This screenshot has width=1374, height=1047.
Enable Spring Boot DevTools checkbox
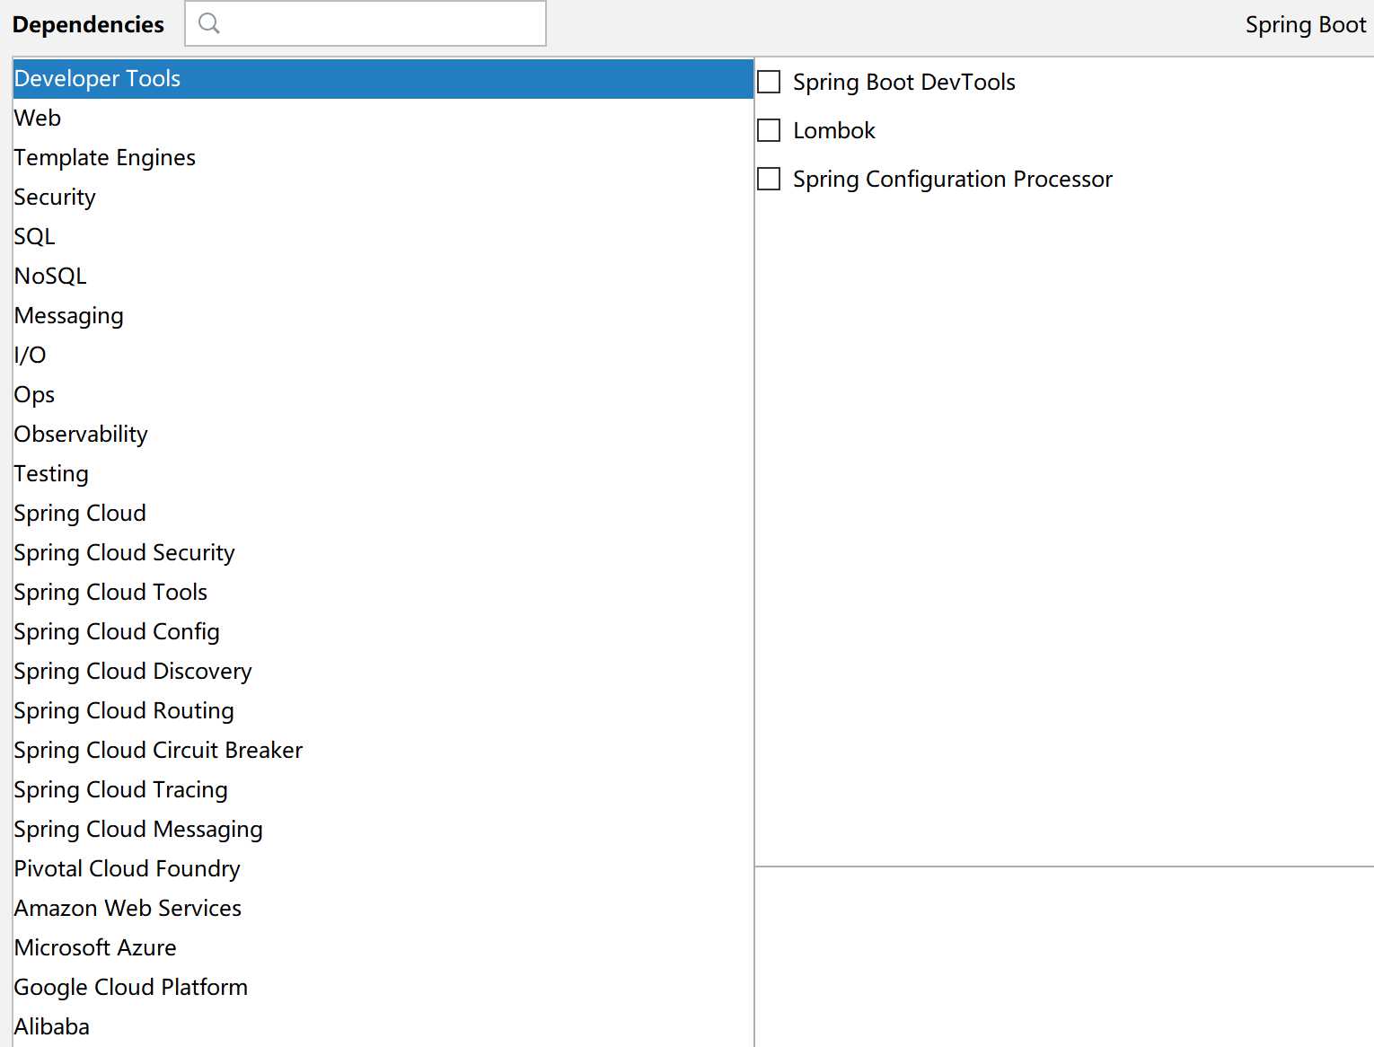tap(769, 82)
